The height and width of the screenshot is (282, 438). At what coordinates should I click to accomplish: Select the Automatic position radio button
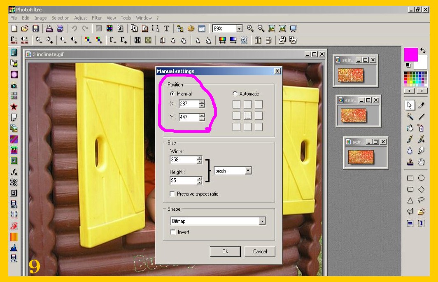tap(235, 94)
